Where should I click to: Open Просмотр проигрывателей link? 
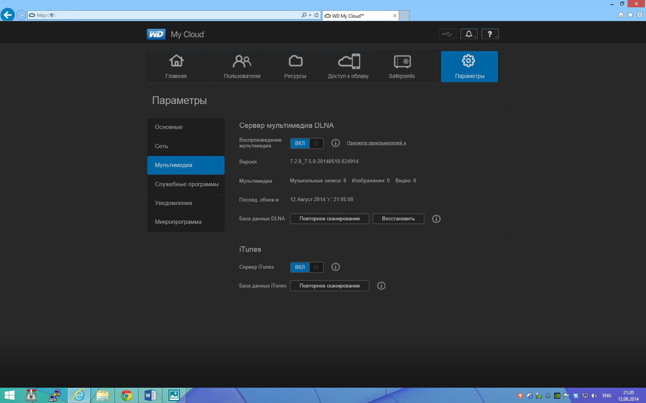pyautogui.click(x=376, y=143)
